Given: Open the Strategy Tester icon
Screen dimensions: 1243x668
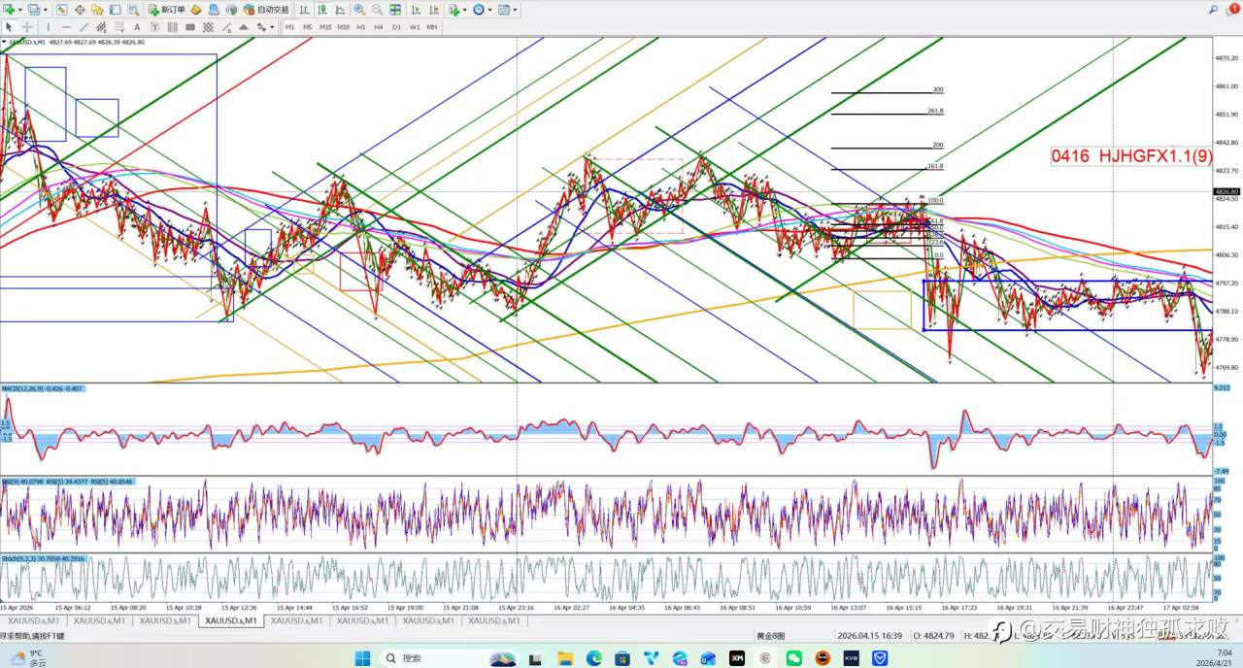Looking at the screenshot, I should click(x=133, y=9).
